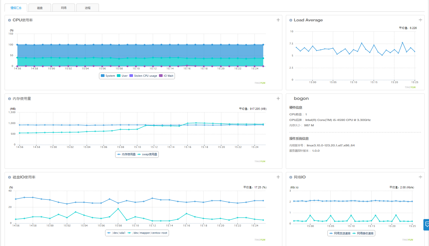Open the 磁盘 tab
This screenshot has height=246, width=429.
pos(40,8)
